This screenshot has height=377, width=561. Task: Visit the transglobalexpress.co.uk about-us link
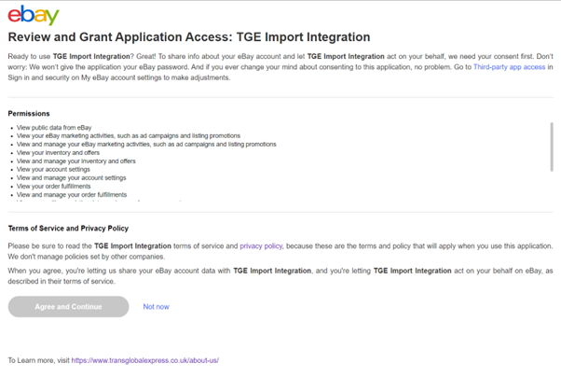coord(144,360)
